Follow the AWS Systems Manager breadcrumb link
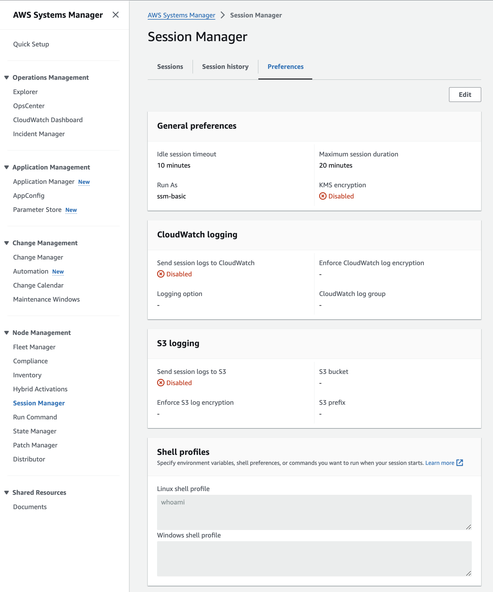The height and width of the screenshot is (592, 493). click(181, 15)
